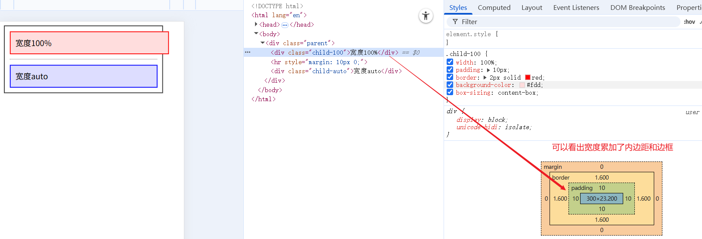The height and width of the screenshot is (239, 702).
Task: Toggle off the box-sizing: content-box checkbox
Action: (450, 92)
